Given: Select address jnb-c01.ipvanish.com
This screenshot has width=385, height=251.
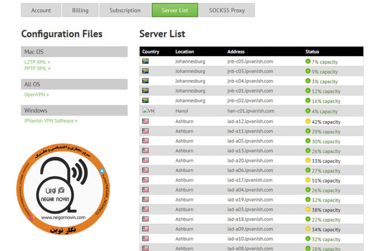Looking at the screenshot, I should click(250, 91).
